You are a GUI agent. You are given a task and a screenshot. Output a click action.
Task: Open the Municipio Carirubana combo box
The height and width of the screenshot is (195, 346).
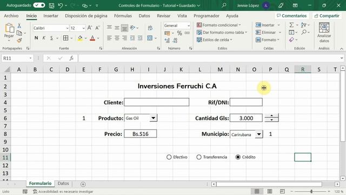click(x=259, y=134)
